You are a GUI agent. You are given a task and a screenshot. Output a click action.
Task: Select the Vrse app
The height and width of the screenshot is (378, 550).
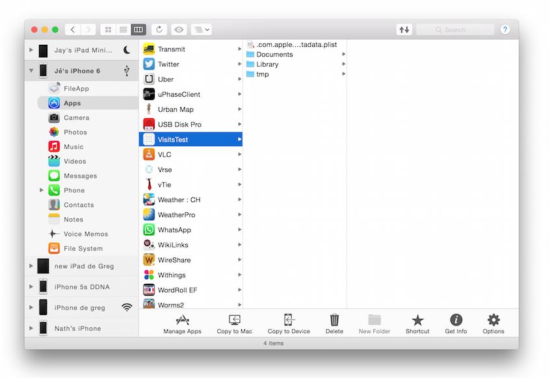click(x=191, y=170)
